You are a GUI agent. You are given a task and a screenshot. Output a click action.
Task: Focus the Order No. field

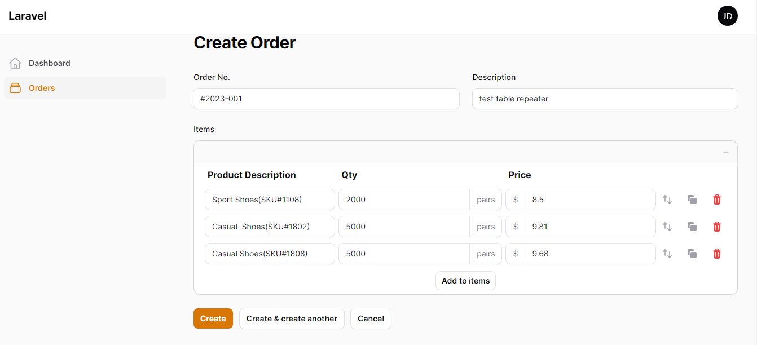(326, 99)
